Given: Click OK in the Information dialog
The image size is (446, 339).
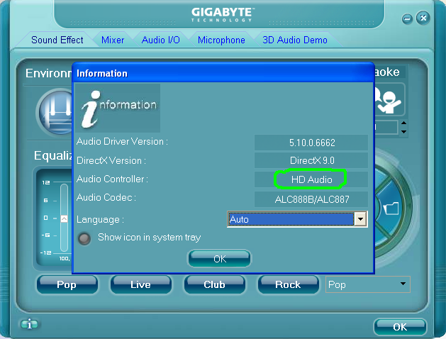Looking at the screenshot, I should coord(220,259).
